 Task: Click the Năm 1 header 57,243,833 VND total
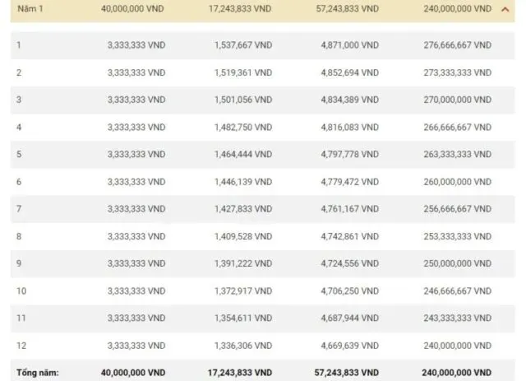346,8
